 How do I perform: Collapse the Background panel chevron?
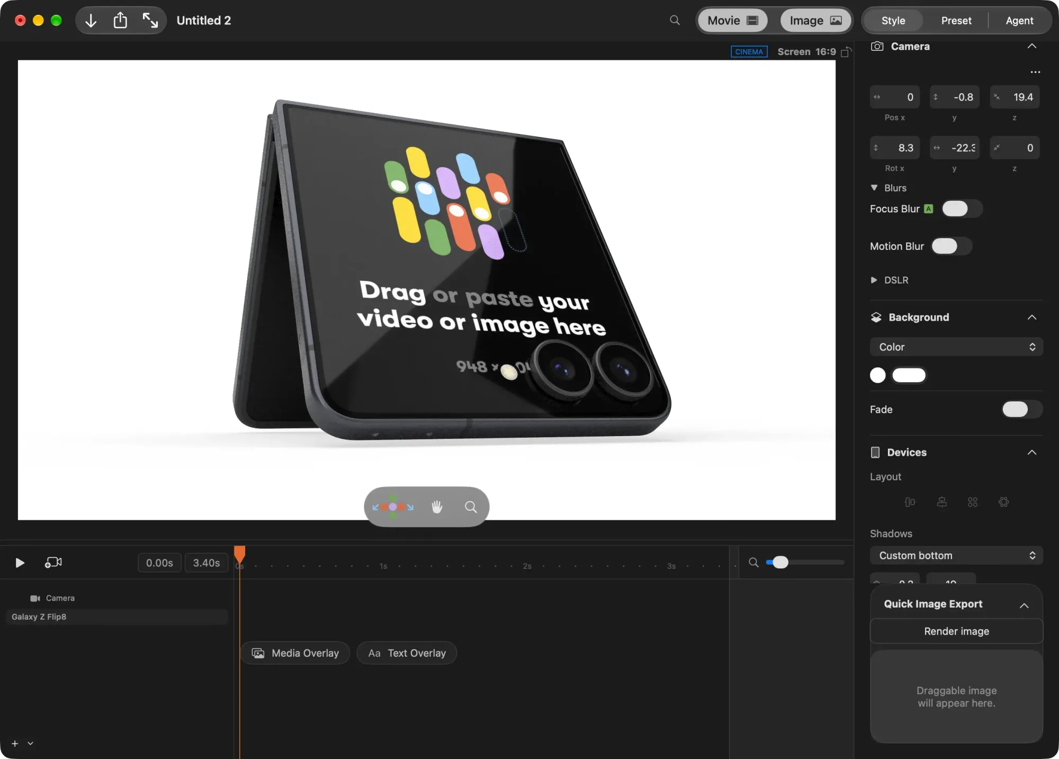click(1031, 317)
